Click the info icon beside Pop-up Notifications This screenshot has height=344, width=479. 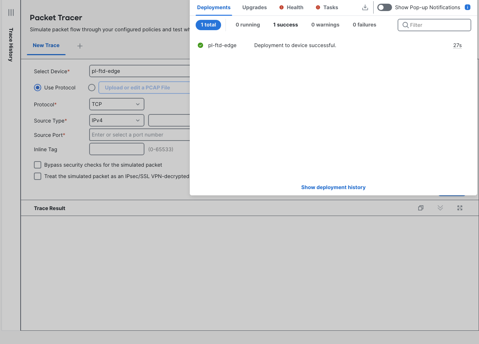coord(468,7)
